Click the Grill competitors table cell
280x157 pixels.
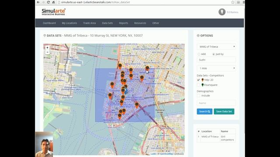click(x=227, y=138)
